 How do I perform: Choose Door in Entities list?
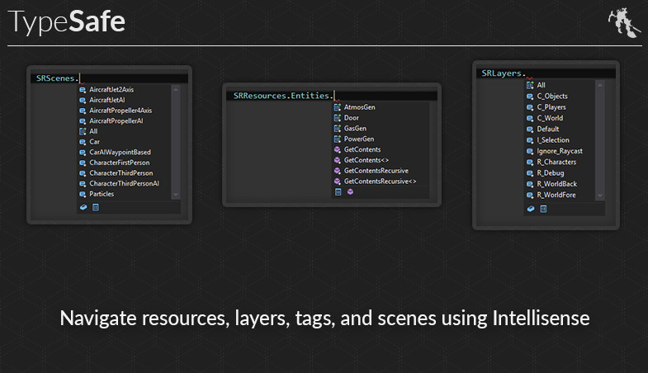click(x=352, y=118)
